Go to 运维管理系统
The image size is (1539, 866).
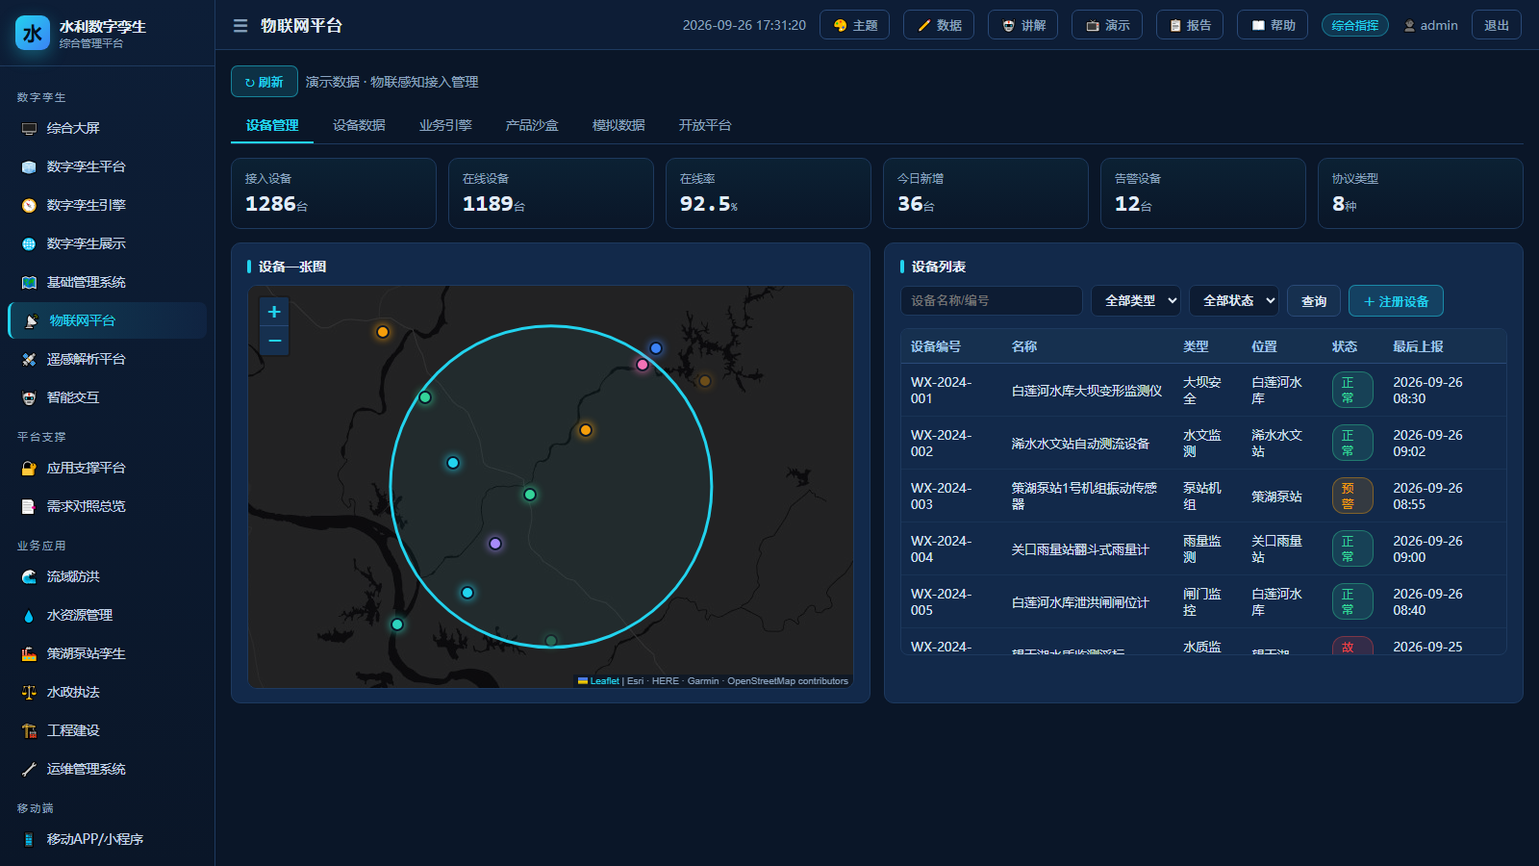click(107, 769)
